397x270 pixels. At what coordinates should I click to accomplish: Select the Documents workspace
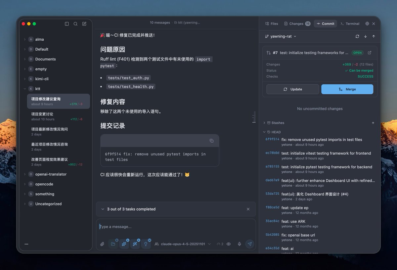45,59
